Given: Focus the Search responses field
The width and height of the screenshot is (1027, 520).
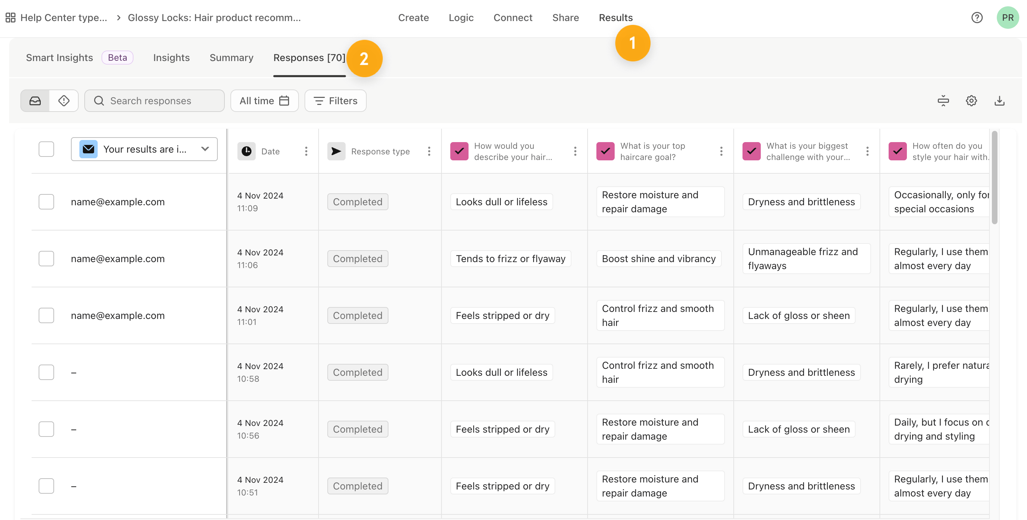Looking at the screenshot, I should coord(155,101).
